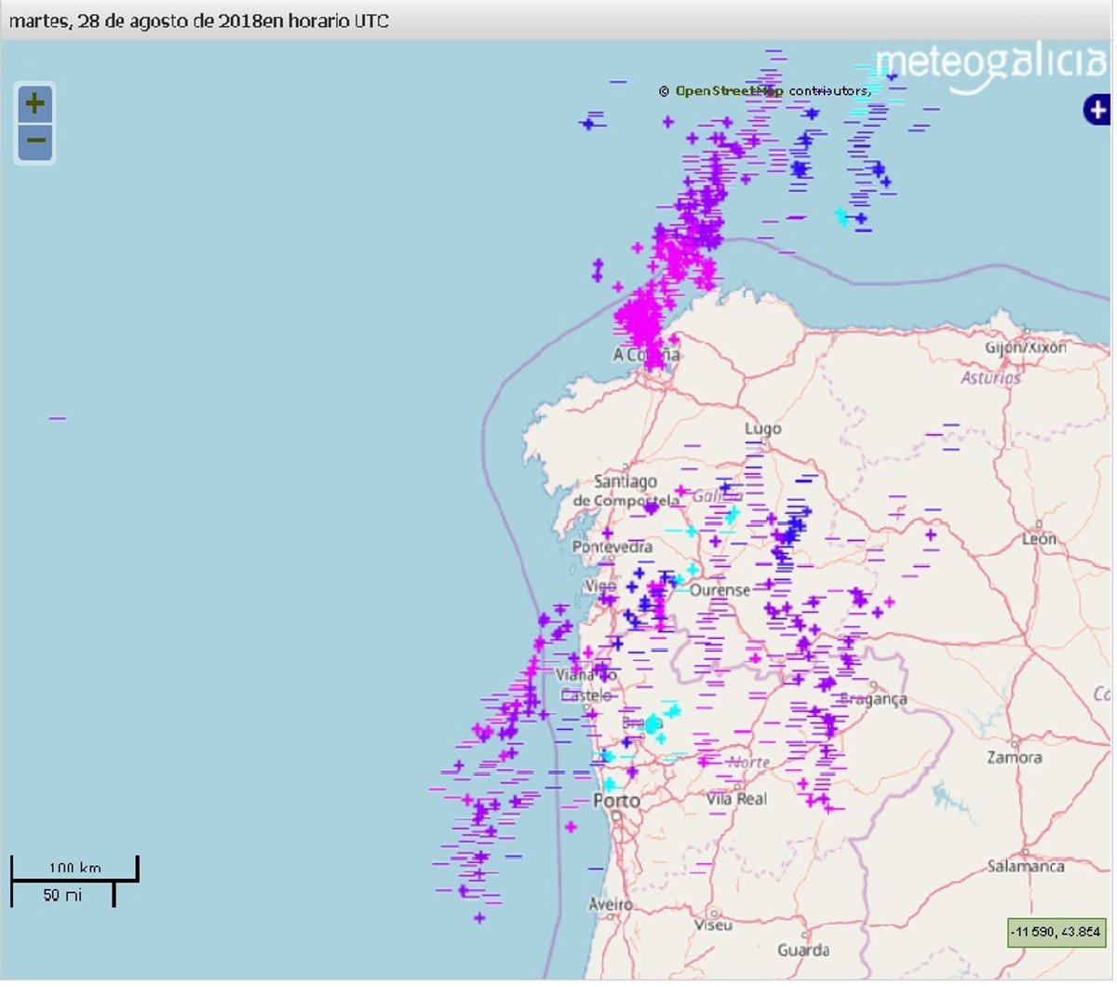Click the date header text

[199, 20]
